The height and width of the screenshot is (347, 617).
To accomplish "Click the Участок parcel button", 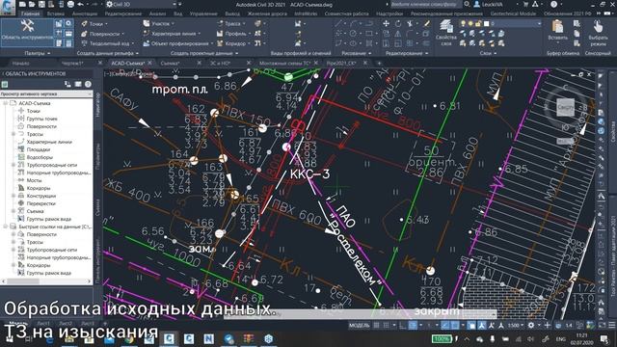I will click(x=158, y=24).
